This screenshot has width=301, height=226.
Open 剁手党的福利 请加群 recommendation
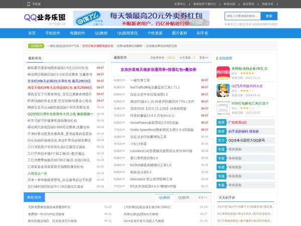(243, 132)
